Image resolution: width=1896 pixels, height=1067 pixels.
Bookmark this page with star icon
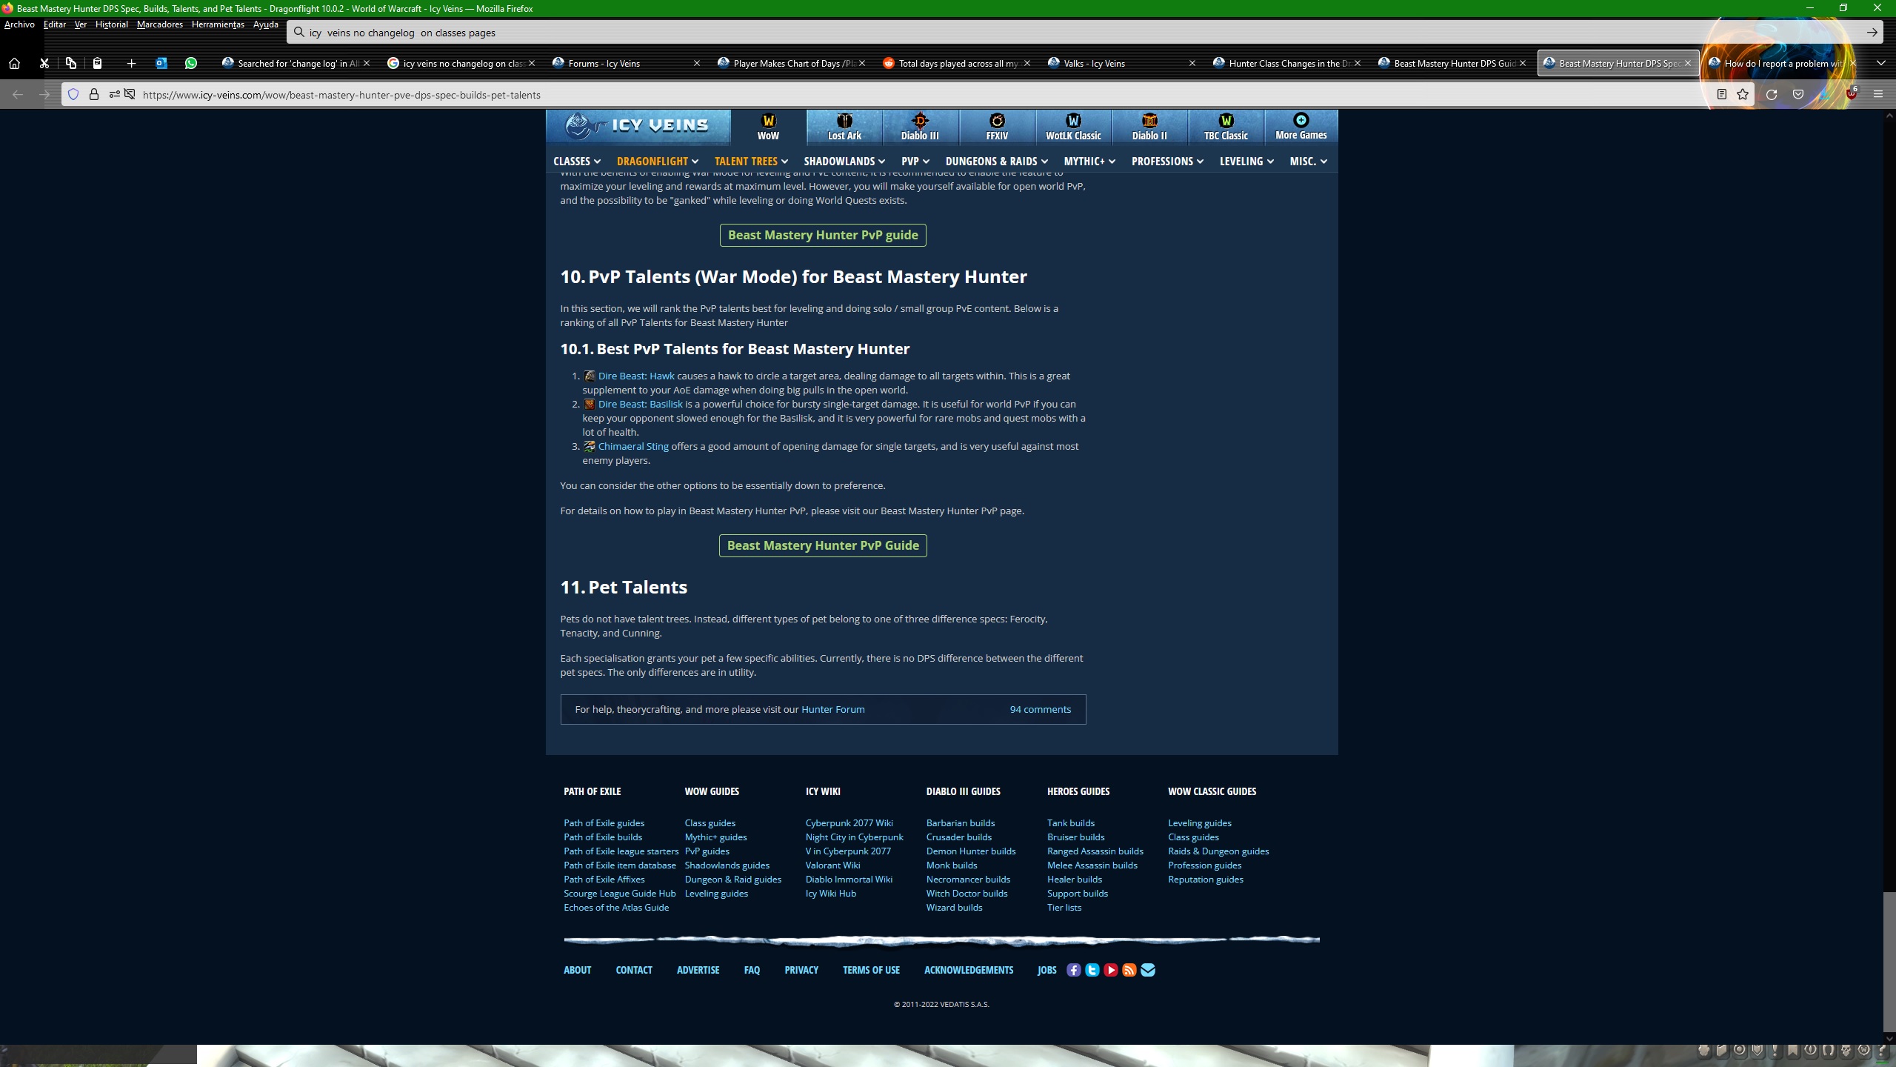pyautogui.click(x=1743, y=94)
